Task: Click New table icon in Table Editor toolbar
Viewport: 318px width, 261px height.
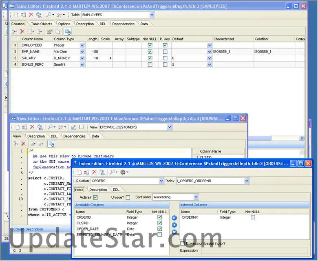Action: (x=16, y=15)
